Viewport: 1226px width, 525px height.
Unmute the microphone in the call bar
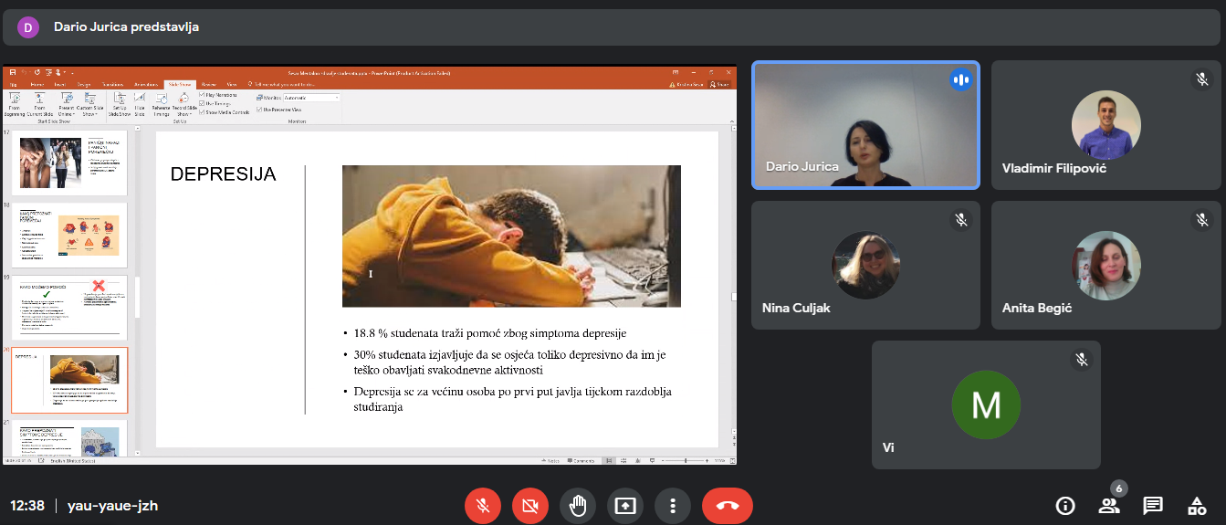(482, 506)
